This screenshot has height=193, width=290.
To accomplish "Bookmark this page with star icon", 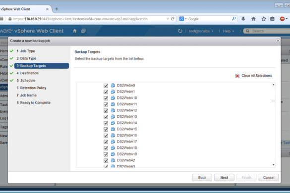I will coord(264,19).
